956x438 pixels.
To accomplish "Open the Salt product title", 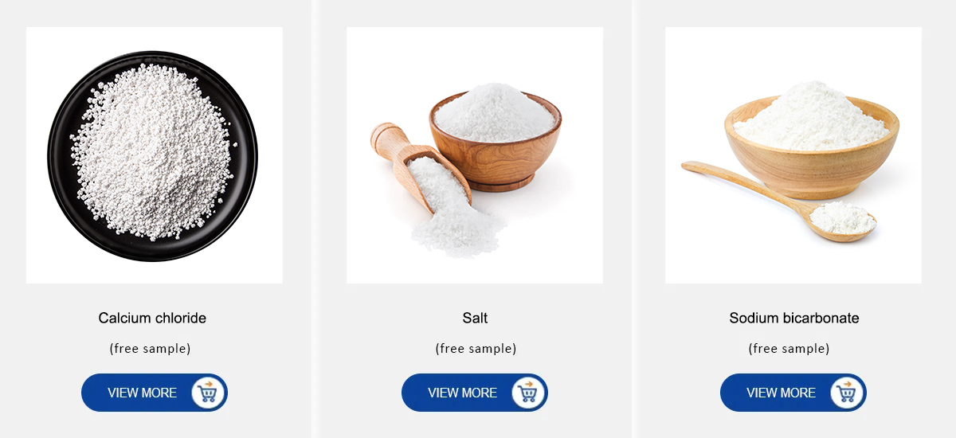I will point(475,318).
